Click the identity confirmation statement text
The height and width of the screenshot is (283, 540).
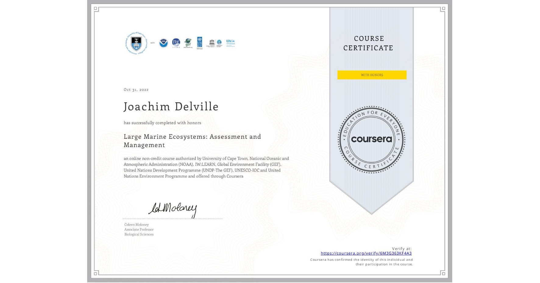[361, 262]
